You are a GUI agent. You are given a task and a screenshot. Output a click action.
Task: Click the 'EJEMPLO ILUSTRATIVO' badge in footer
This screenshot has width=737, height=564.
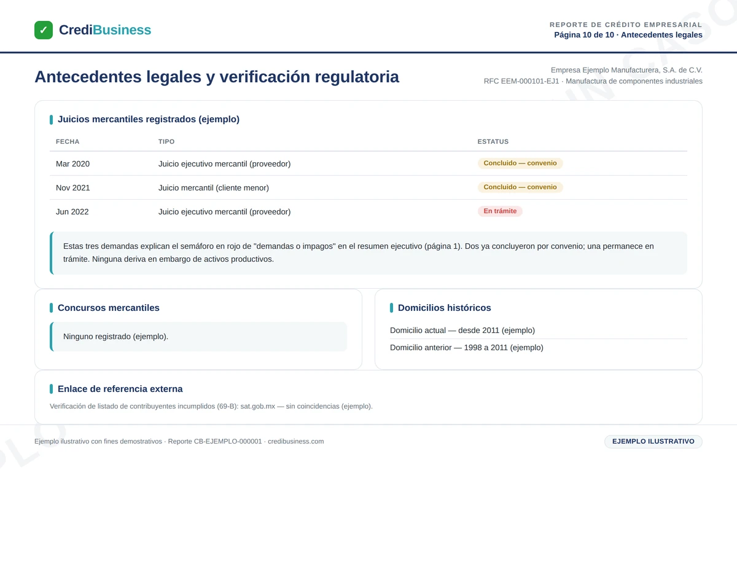(x=653, y=442)
